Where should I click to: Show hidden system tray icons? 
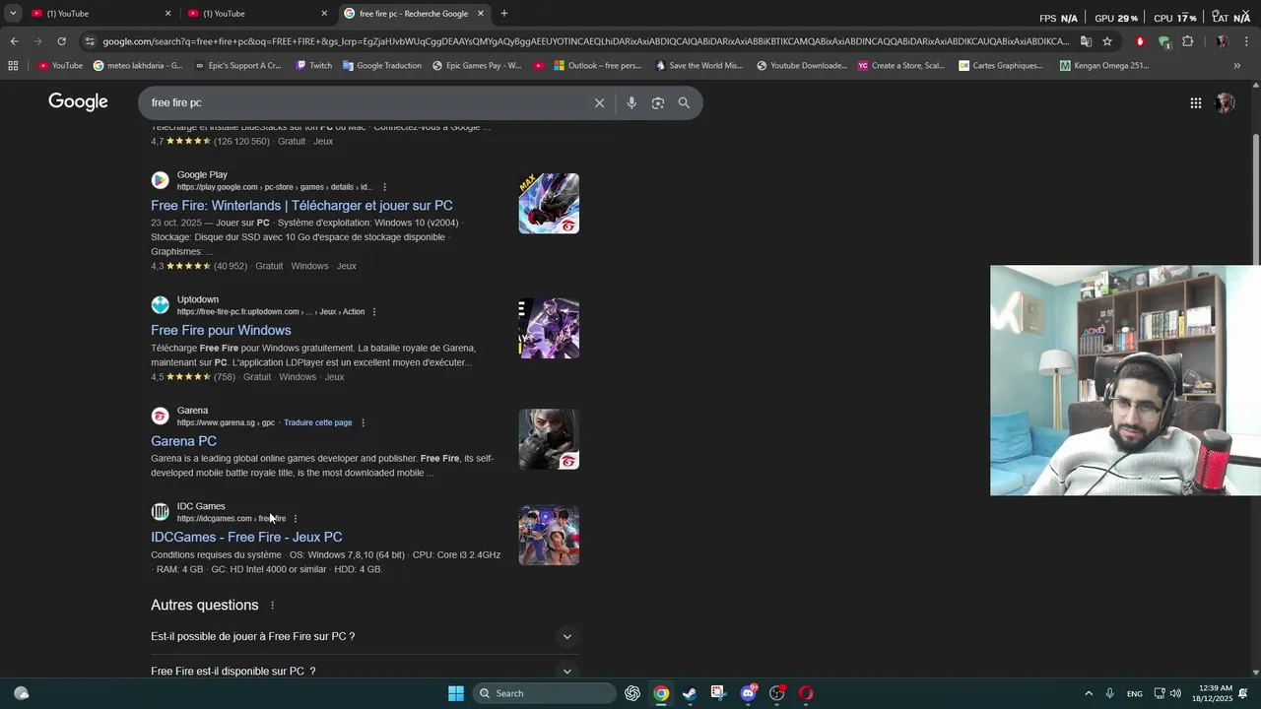coord(1089,693)
